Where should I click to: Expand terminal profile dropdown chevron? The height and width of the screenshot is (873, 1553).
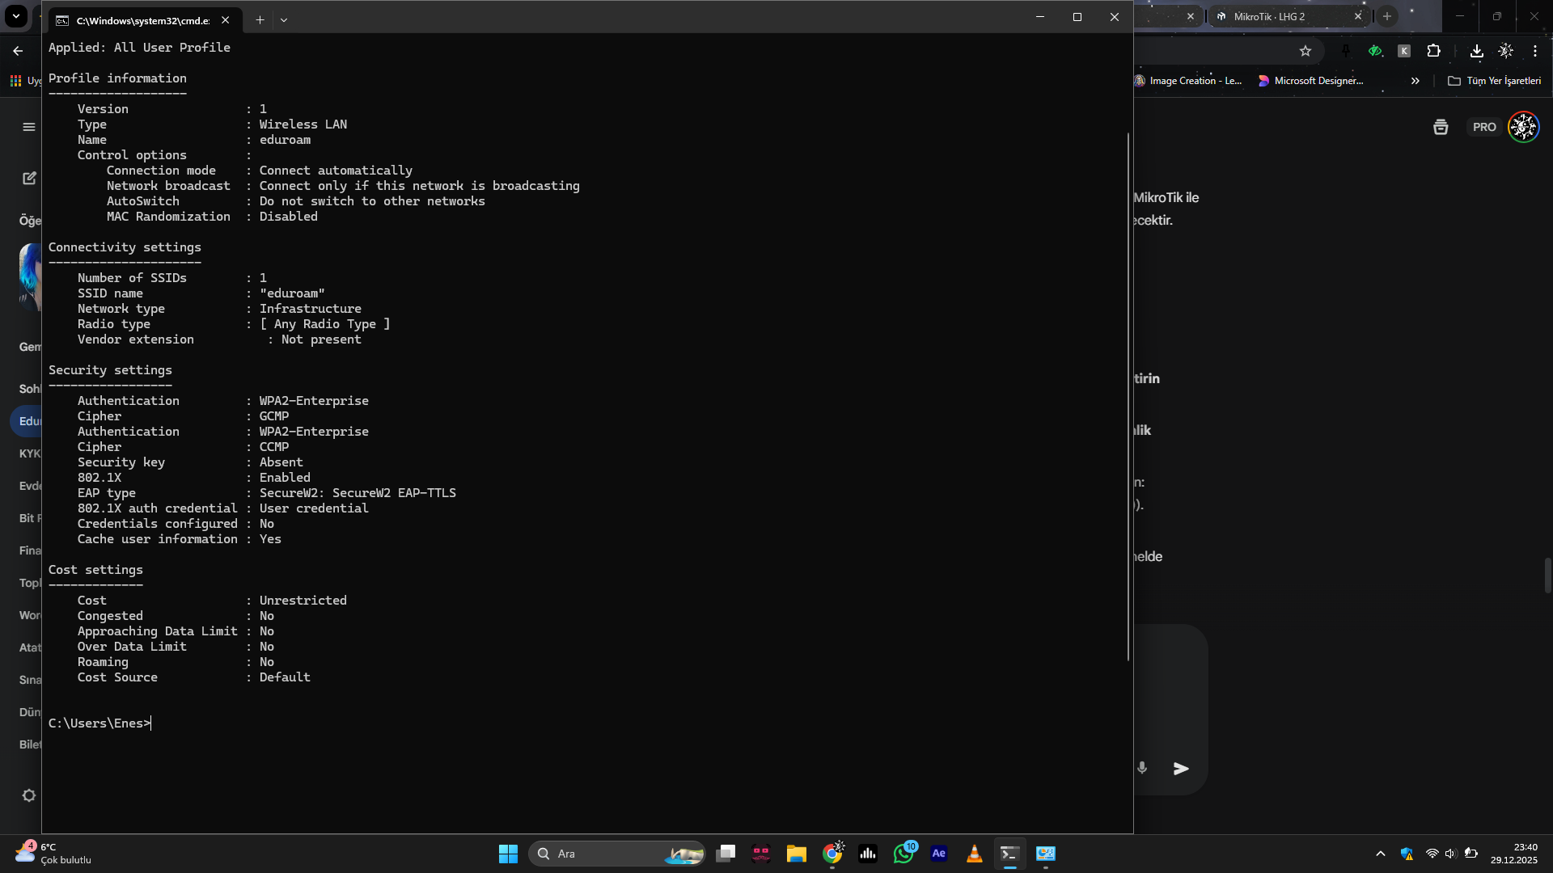point(284,20)
